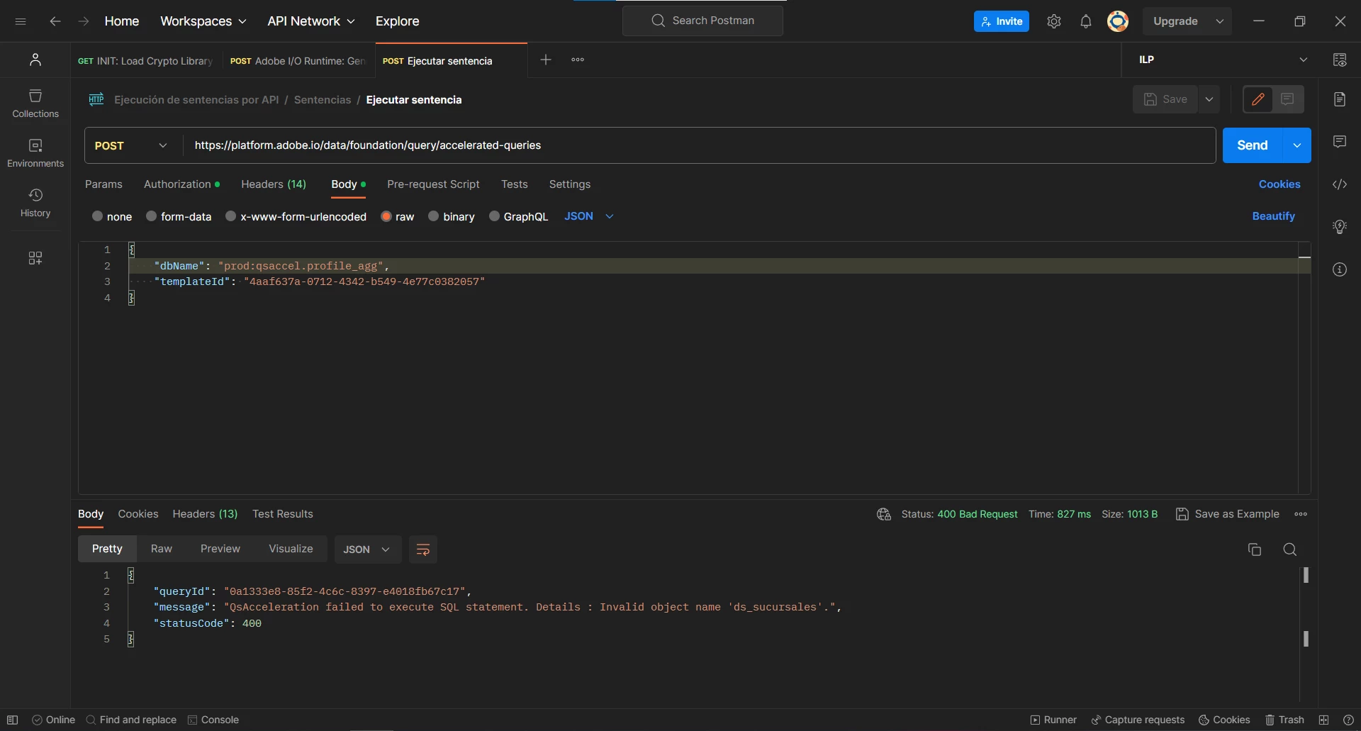This screenshot has height=731, width=1361.
Task: Open settings gear icon in header
Action: (1054, 21)
